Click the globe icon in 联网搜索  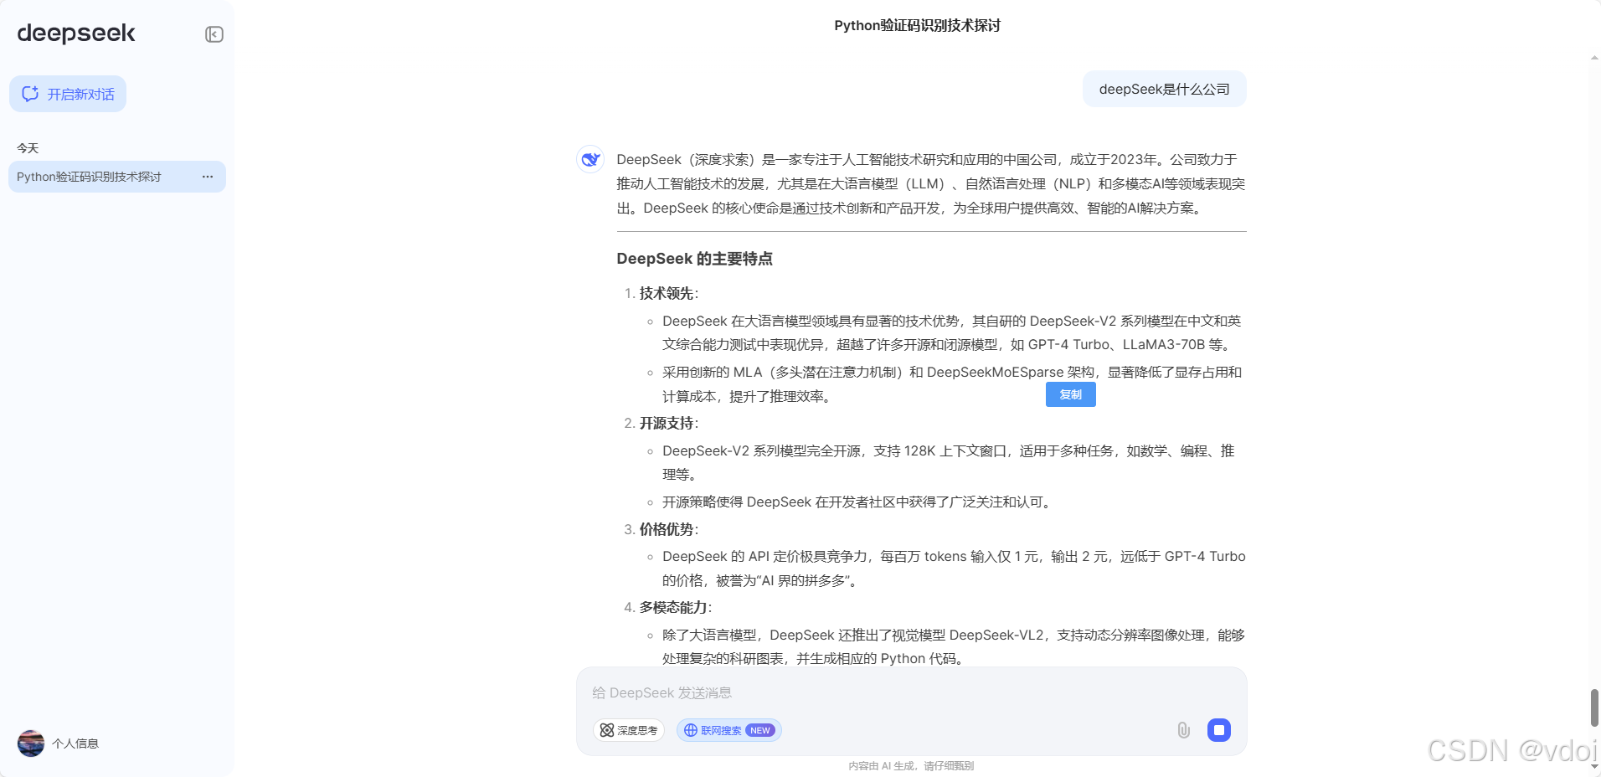[x=691, y=730]
